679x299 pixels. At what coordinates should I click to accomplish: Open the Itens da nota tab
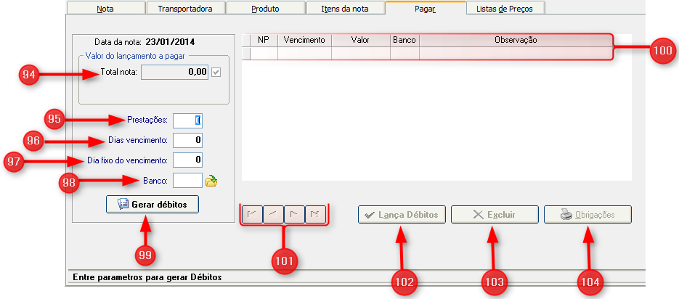[x=346, y=8]
